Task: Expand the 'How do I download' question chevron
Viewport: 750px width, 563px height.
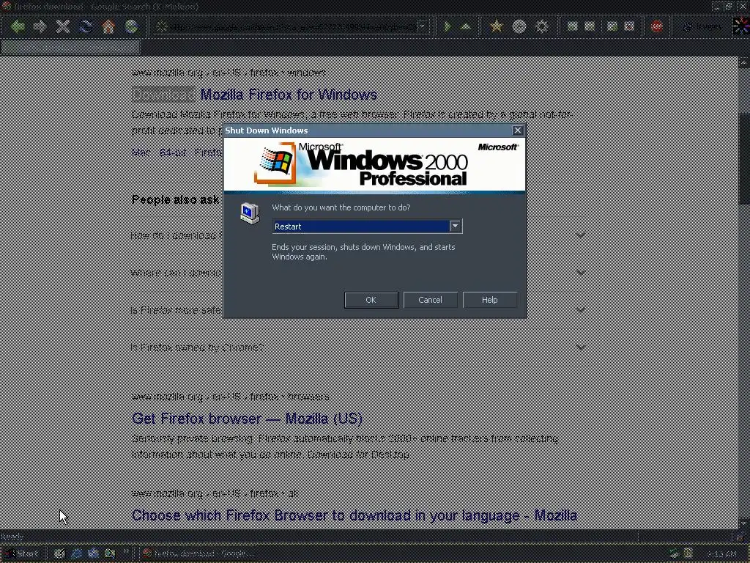Action: click(x=581, y=235)
